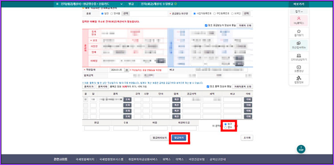This screenshot has width=334, height=165.
Task: Click the 관련사이트 footer heading
Action: click(61, 159)
